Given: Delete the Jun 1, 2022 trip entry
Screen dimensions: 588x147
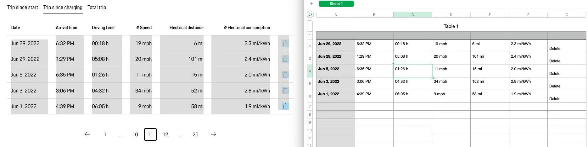Looking at the screenshot, I should 285,106.
